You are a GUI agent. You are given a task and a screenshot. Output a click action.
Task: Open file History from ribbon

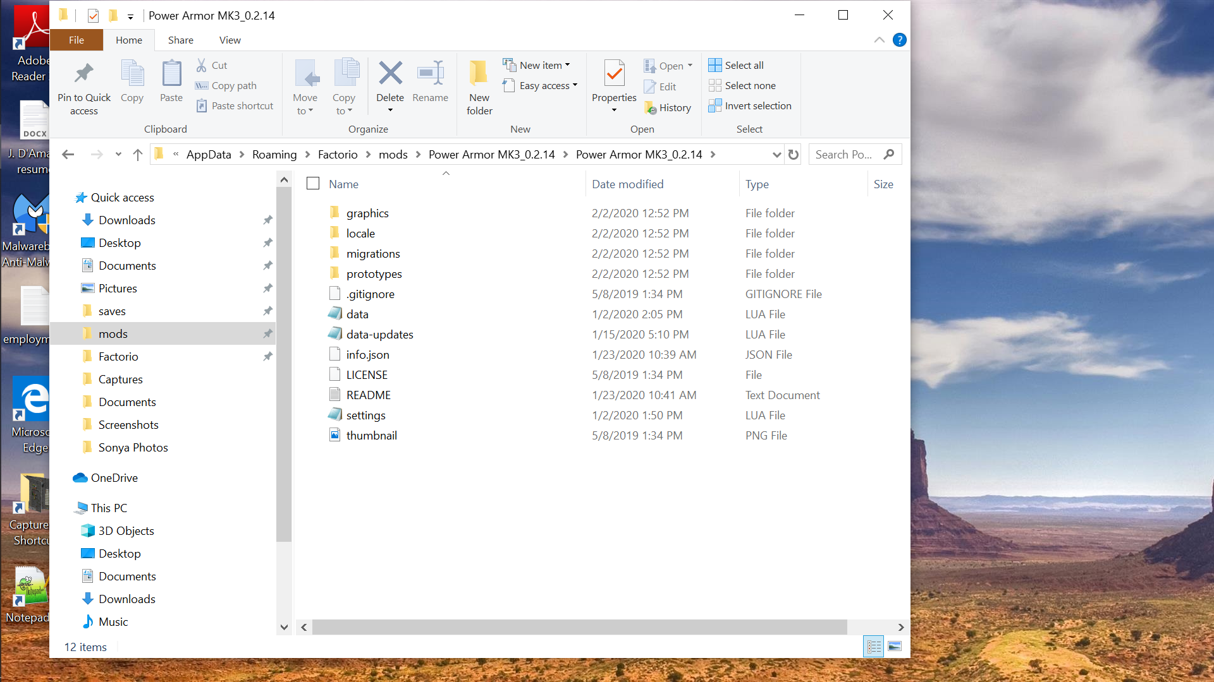coord(668,108)
